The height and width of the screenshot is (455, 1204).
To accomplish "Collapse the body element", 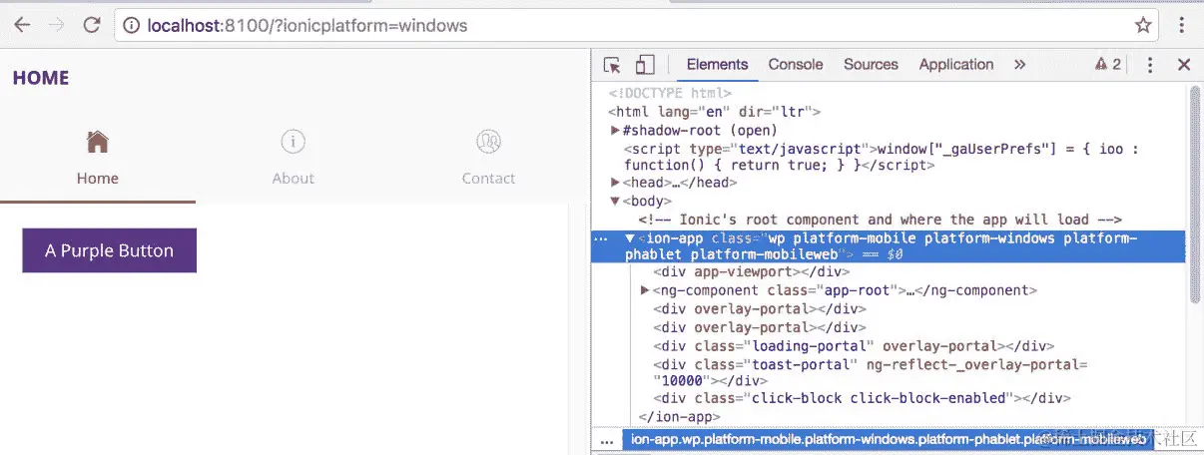I will 615,201.
